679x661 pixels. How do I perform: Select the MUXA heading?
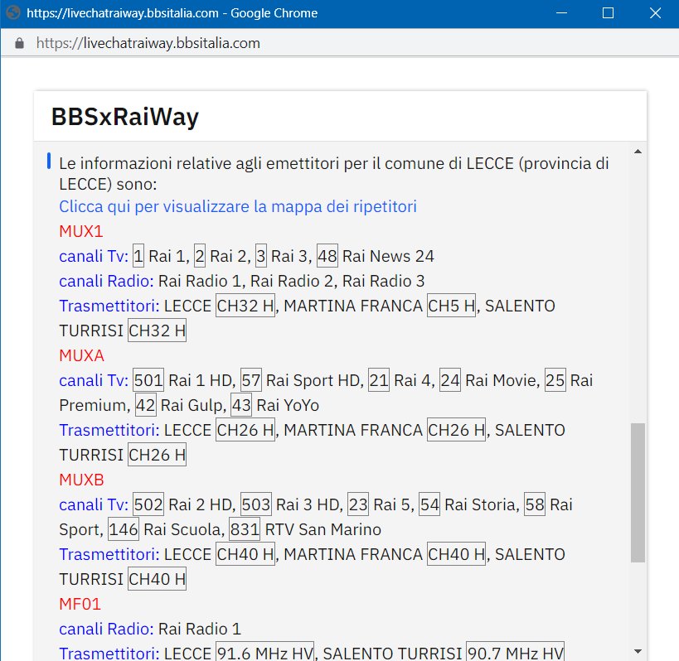click(x=81, y=355)
